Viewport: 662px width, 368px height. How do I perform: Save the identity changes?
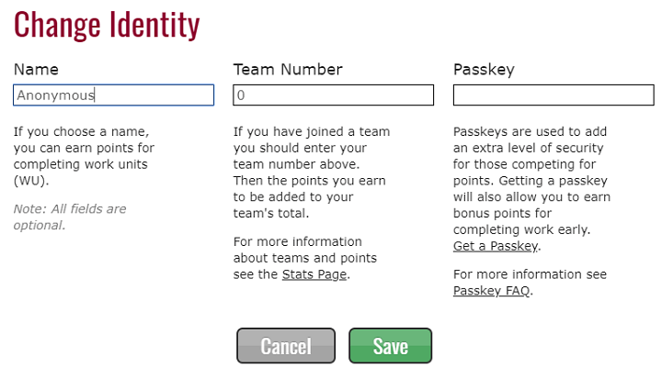[390, 346]
